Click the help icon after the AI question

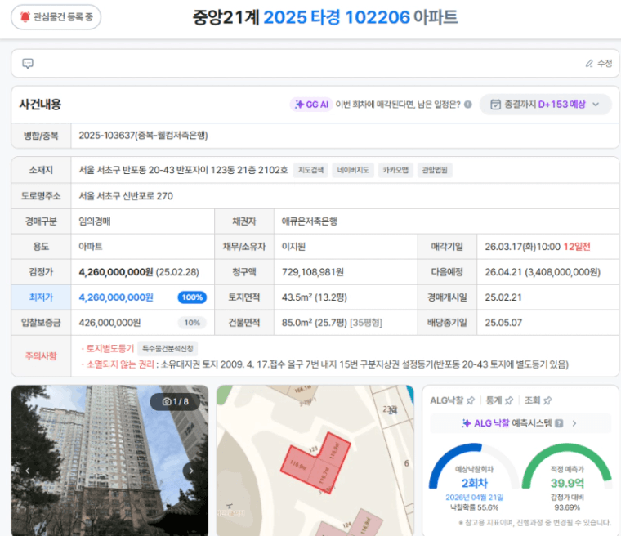click(467, 105)
